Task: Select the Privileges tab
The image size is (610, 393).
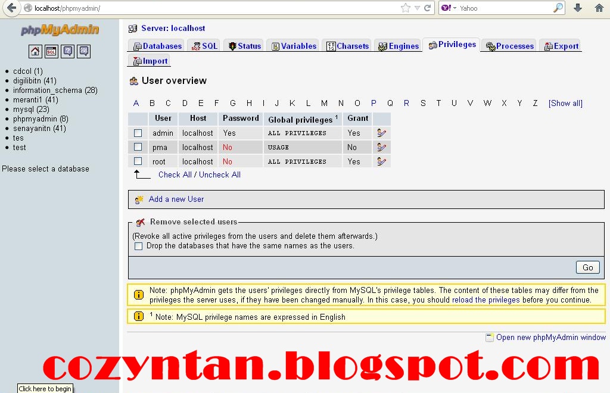Action: coord(452,45)
